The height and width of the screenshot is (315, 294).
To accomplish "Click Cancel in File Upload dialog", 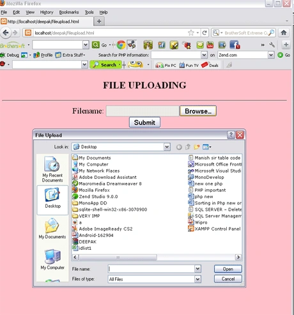I will click(228, 279).
